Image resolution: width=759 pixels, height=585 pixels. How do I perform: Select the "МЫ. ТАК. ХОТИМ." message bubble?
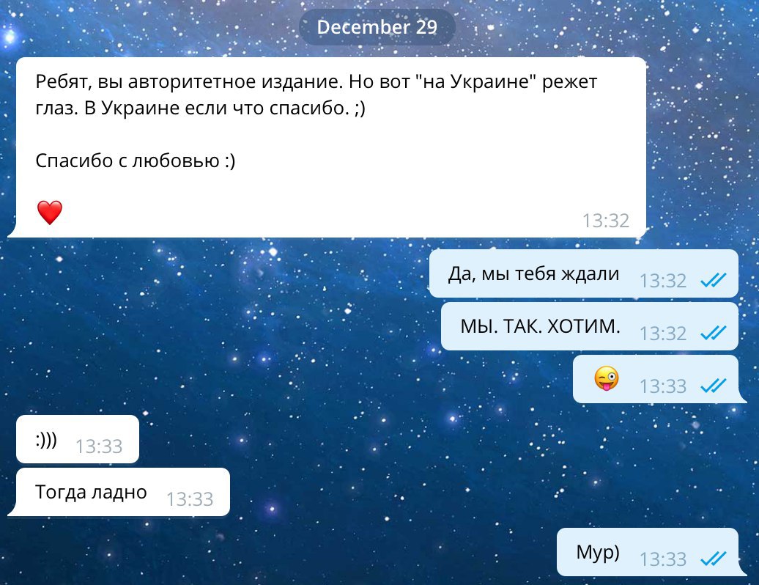click(590, 326)
